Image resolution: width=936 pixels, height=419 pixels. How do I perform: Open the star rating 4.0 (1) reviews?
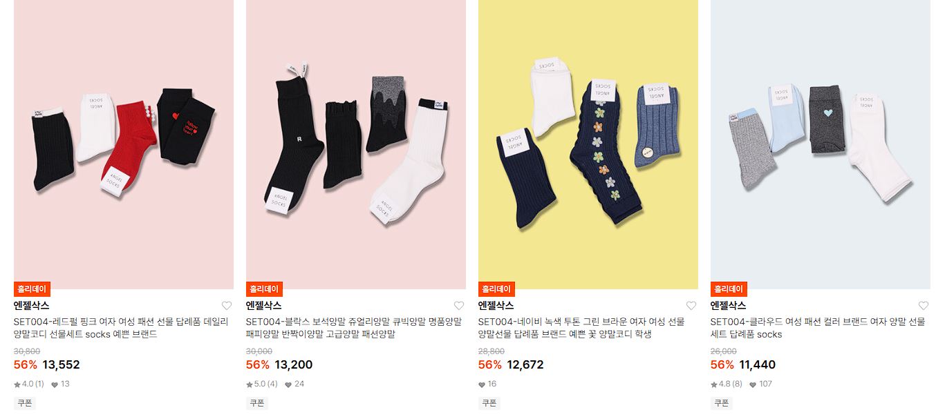coord(29,384)
